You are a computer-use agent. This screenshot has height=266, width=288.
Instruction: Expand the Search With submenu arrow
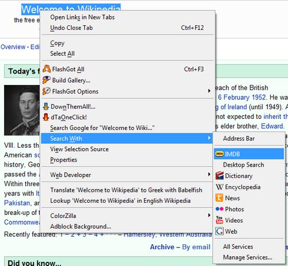[209, 138]
